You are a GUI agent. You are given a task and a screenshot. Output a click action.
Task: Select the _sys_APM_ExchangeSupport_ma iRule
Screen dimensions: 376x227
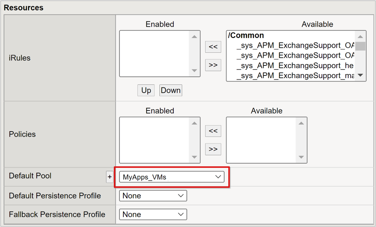coord(295,76)
